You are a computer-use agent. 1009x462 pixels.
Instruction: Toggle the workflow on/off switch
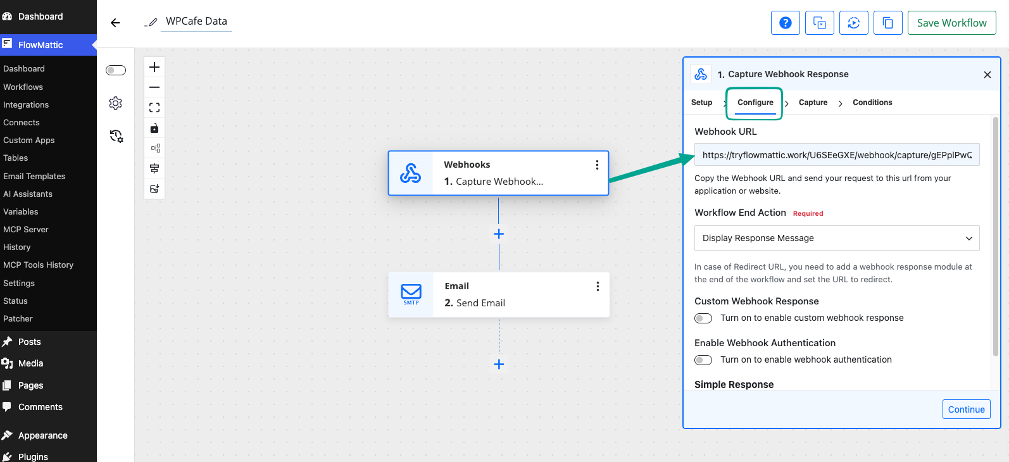tap(116, 70)
